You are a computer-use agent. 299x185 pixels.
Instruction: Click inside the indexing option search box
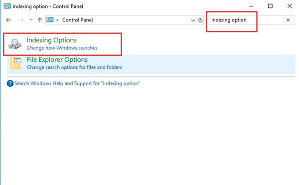[246, 20]
